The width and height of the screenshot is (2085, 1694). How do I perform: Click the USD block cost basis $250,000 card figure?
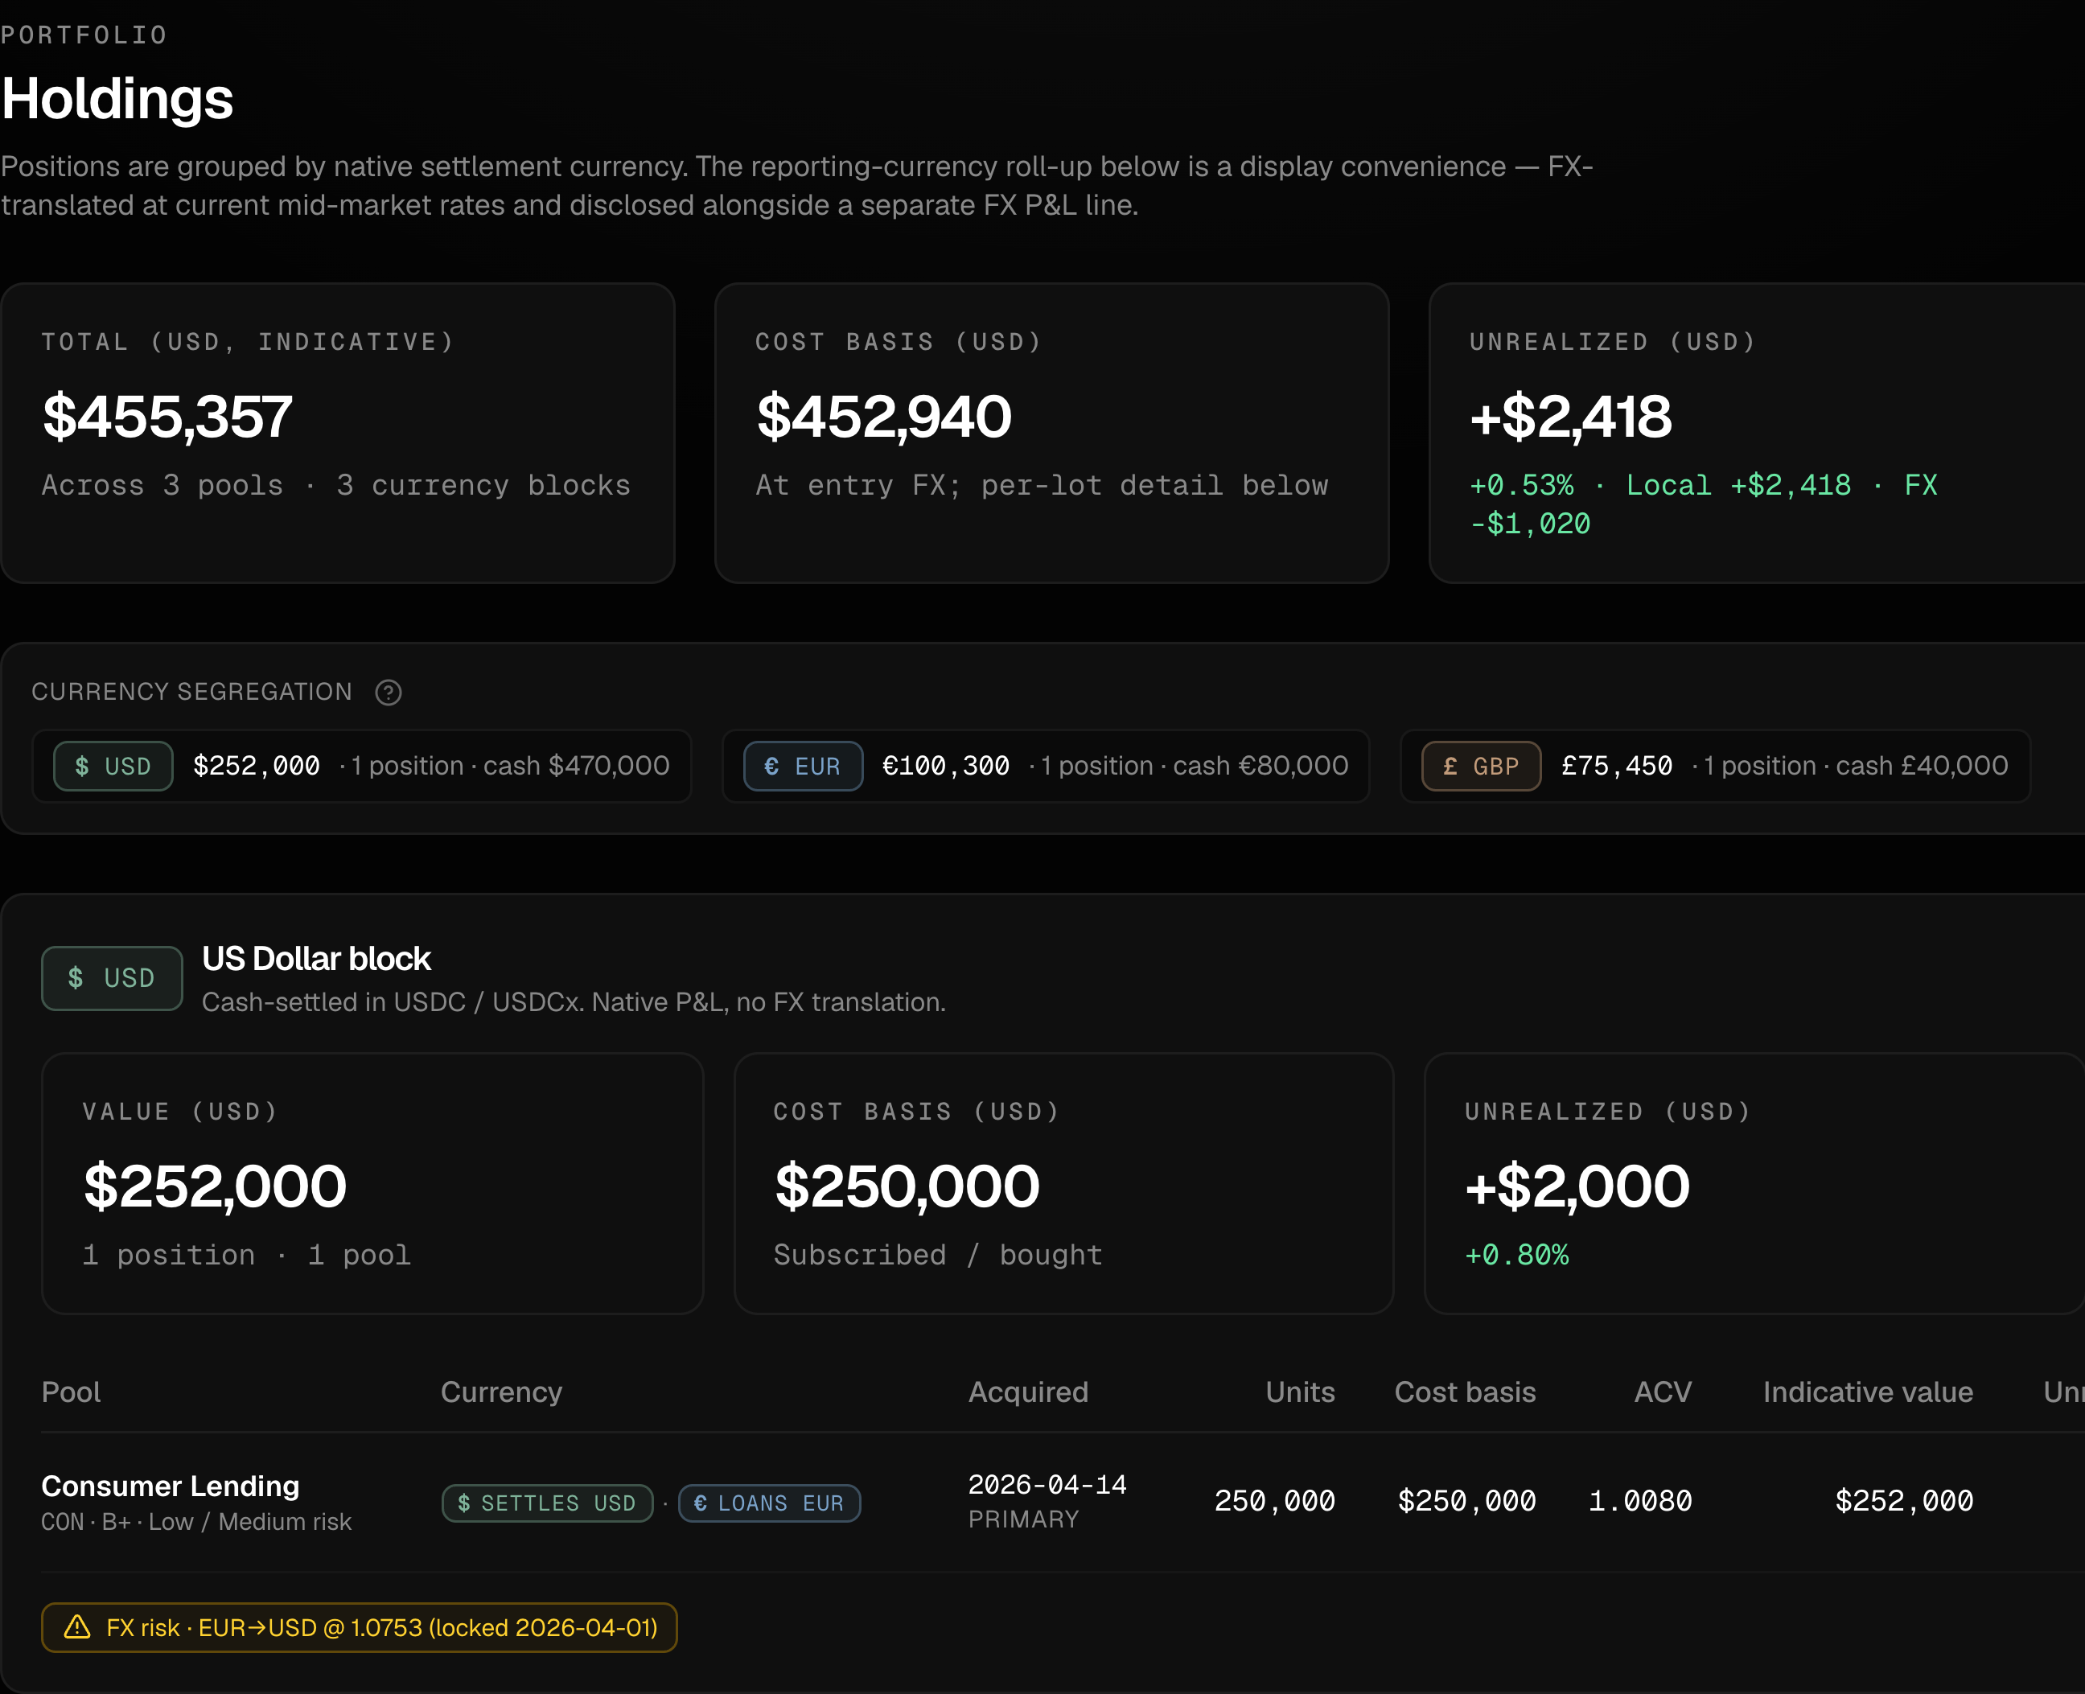pyautogui.click(x=907, y=1186)
